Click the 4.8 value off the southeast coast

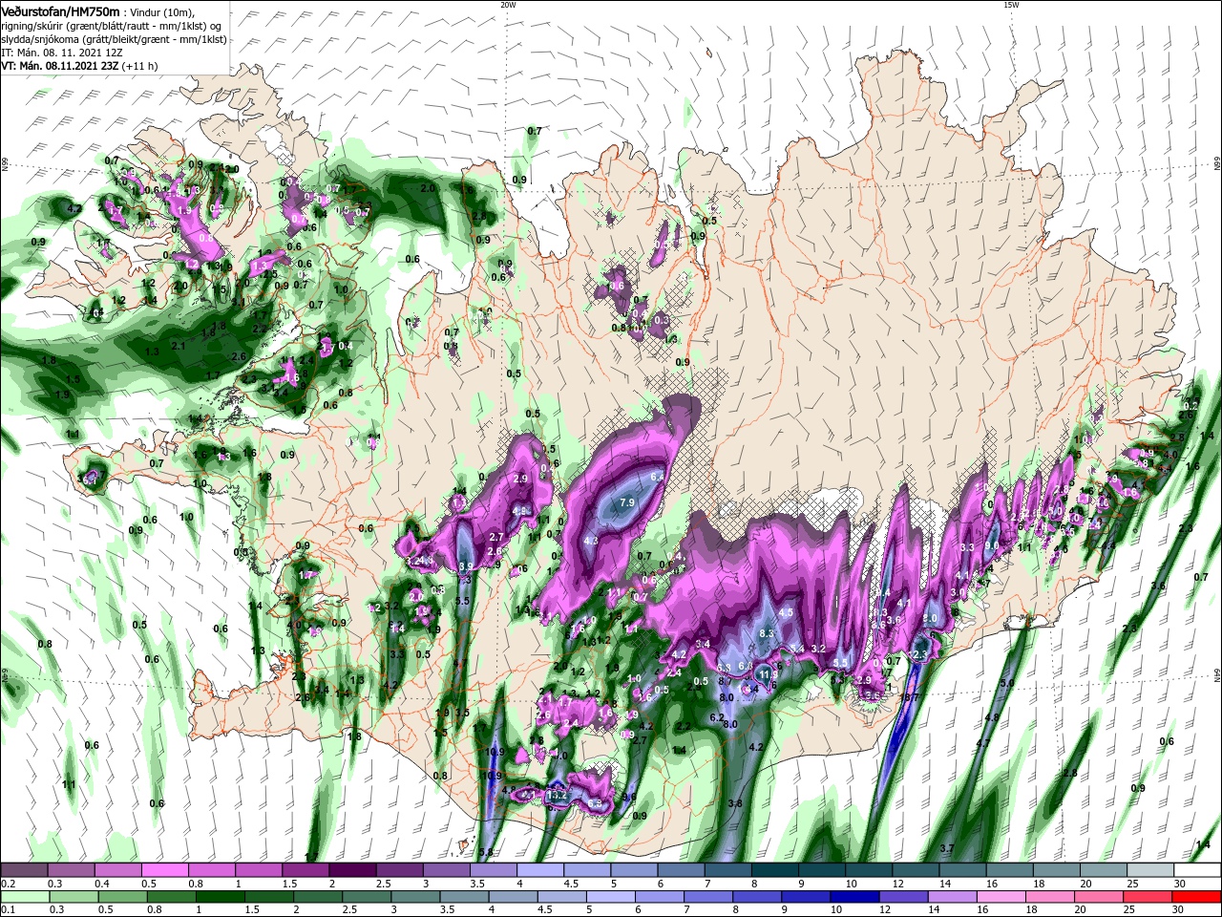(x=991, y=717)
